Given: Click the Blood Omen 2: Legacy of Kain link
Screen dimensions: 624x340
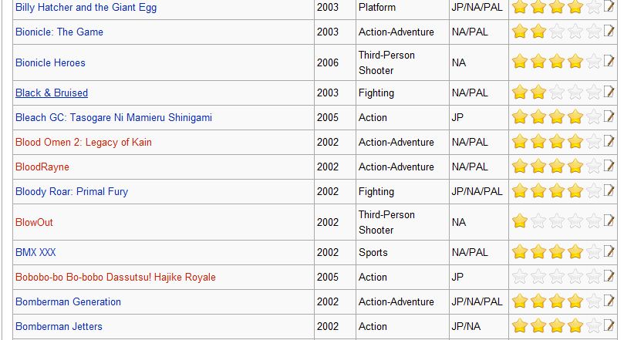Looking at the screenshot, I should (x=83, y=143).
